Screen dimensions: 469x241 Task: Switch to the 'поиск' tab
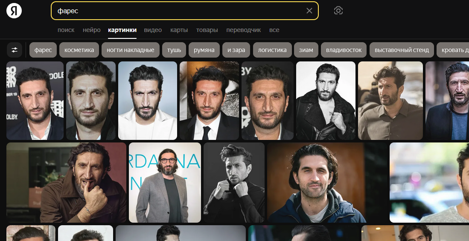tap(66, 30)
